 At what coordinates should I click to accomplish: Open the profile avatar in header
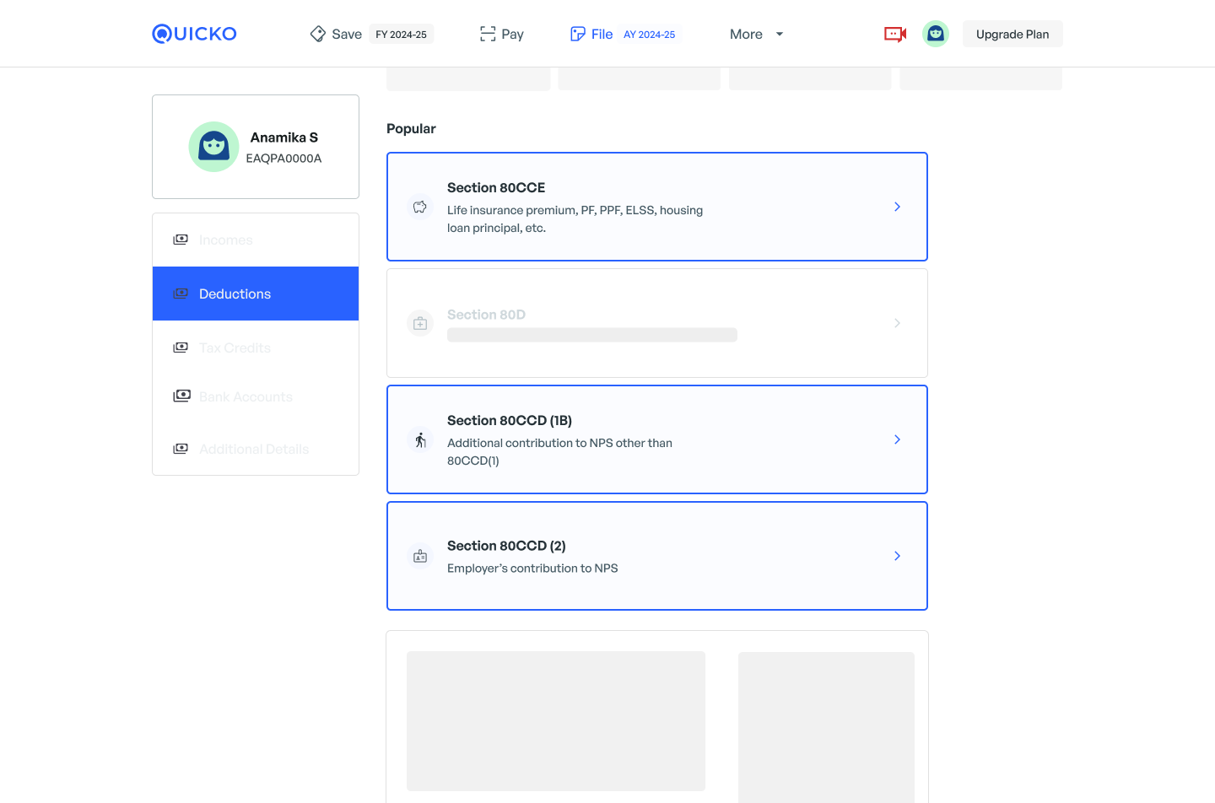click(935, 34)
